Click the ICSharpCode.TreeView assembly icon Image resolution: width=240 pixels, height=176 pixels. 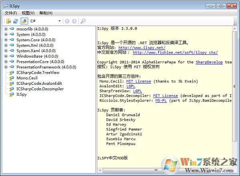click(x=12, y=73)
